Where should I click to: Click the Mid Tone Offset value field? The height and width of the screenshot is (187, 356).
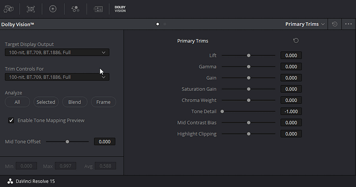tap(105, 141)
